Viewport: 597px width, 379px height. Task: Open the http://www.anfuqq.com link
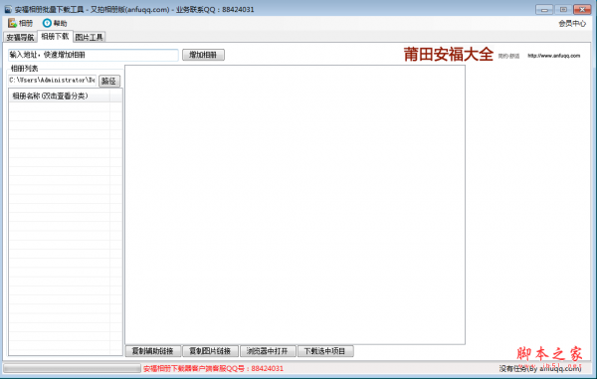point(553,56)
